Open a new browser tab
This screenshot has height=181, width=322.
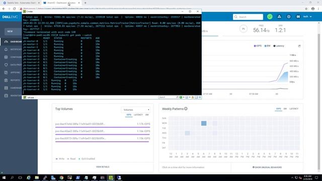click(85, 3)
